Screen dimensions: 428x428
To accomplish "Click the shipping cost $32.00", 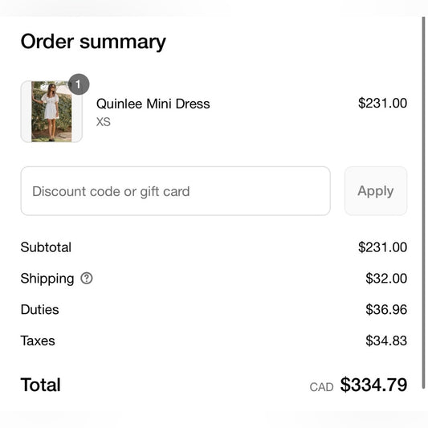I will (x=386, y=279).
